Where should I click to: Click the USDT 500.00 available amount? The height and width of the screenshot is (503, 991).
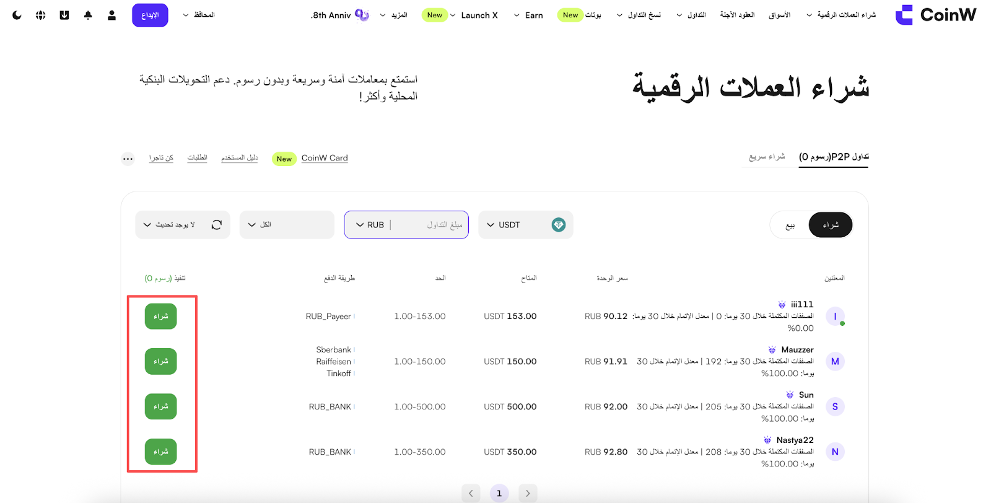tap(510, 406)
